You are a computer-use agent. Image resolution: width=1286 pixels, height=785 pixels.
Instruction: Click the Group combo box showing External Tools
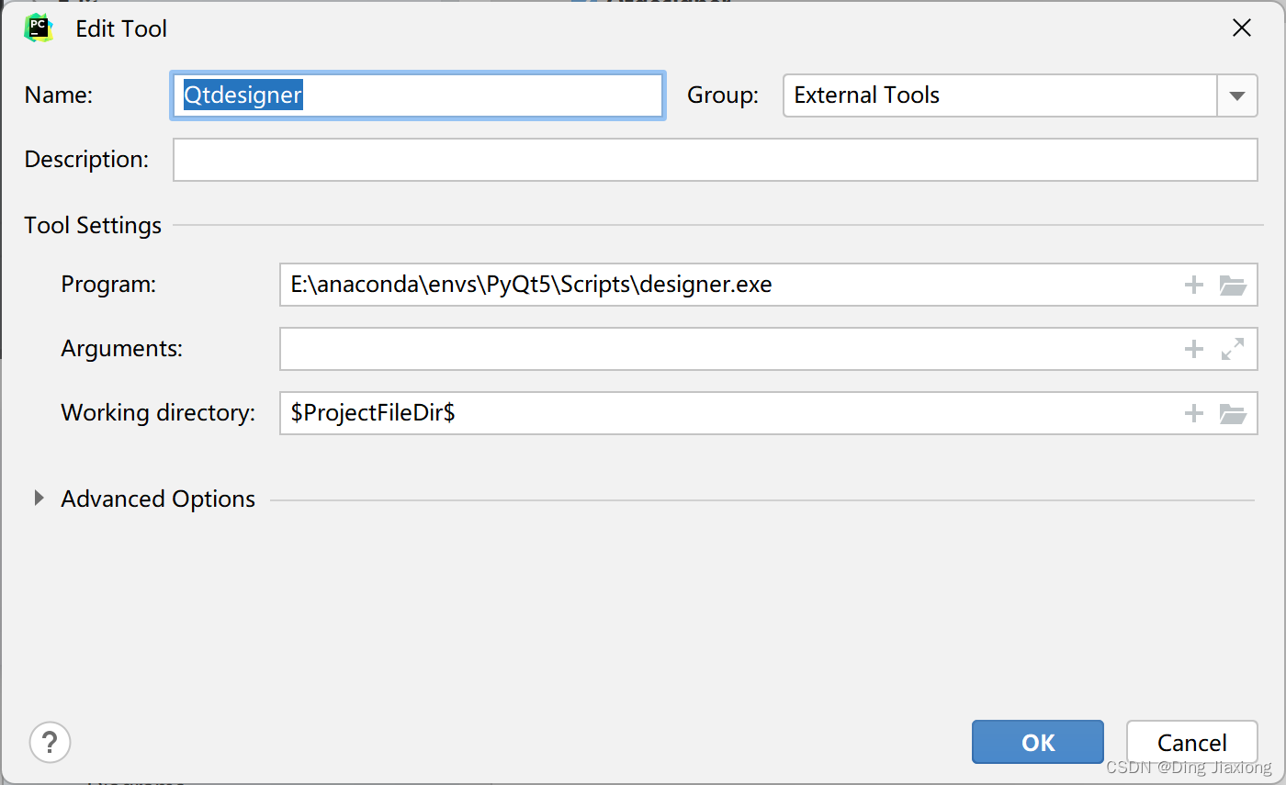coord(1020,95)
